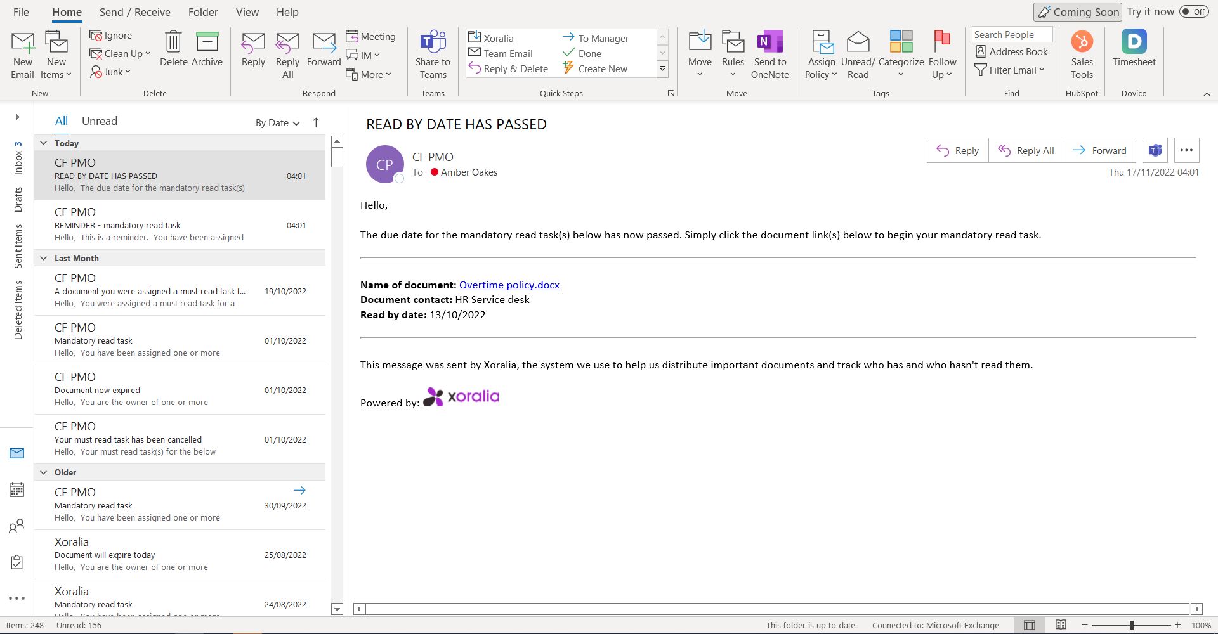
Task: Click Reply in reading pane
Action: coord(958,150)
